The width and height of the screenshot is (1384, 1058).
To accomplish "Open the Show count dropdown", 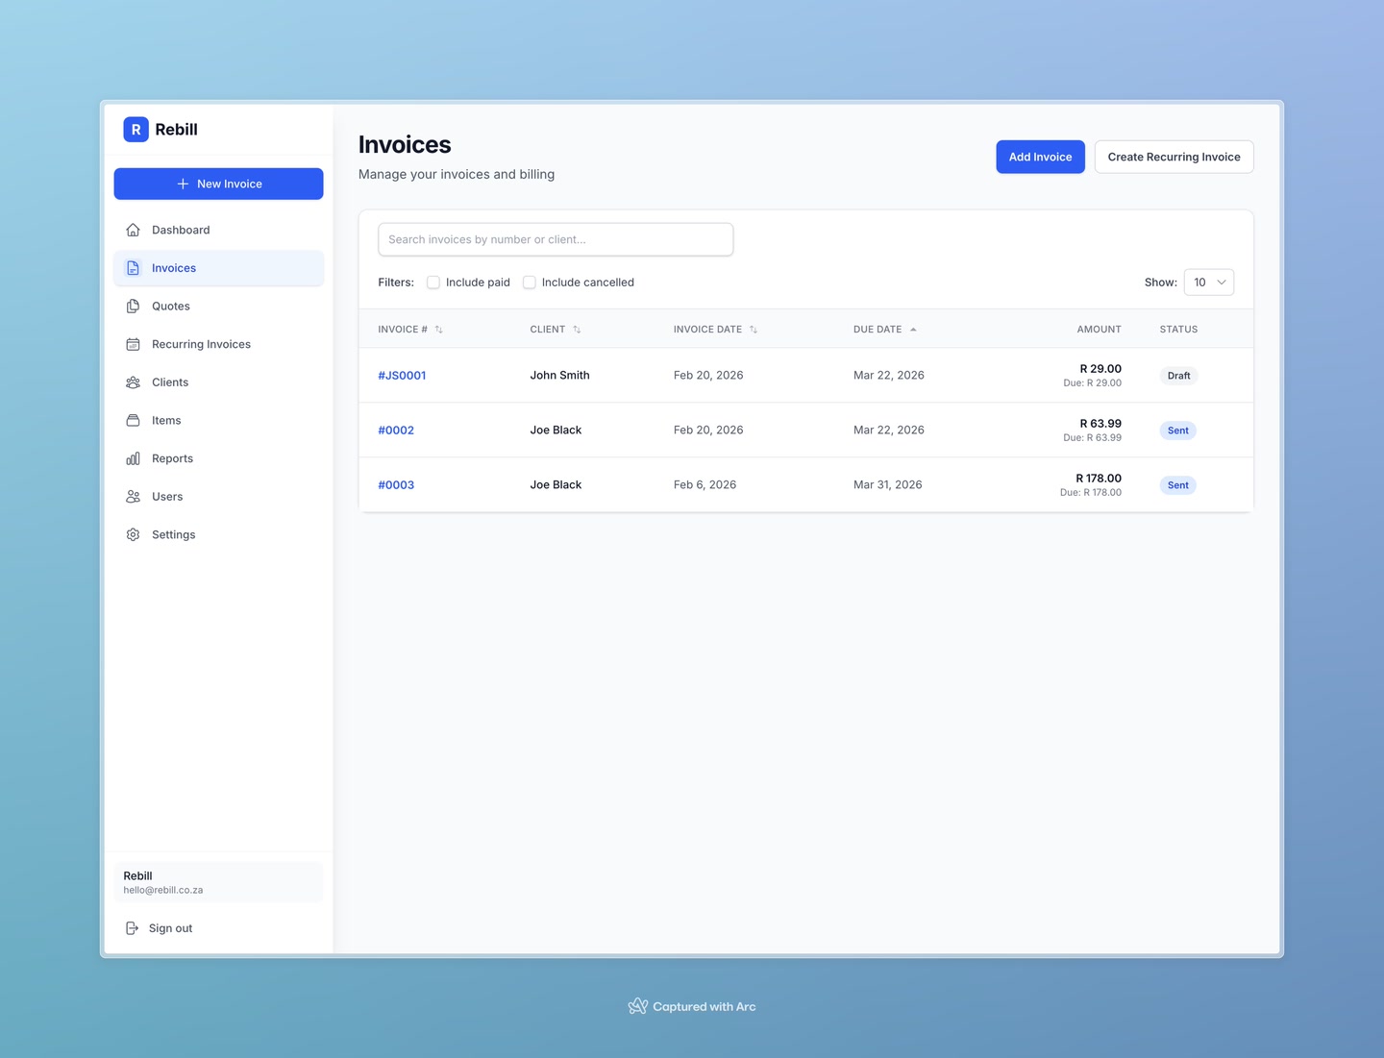I will (x=1208, y=282).
